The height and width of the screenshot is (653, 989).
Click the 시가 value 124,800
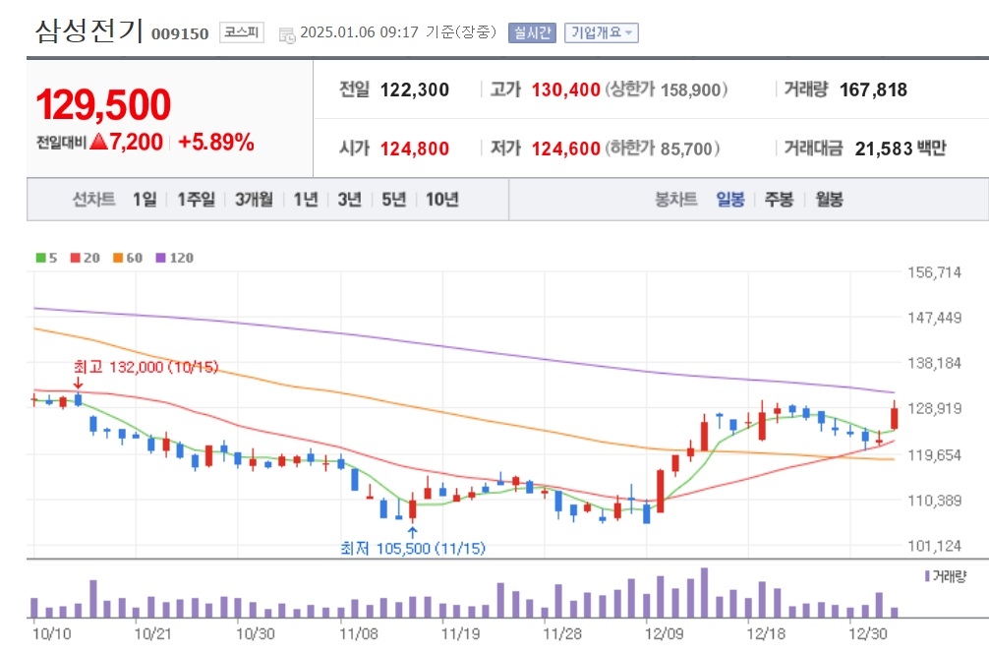coord(415,148)
